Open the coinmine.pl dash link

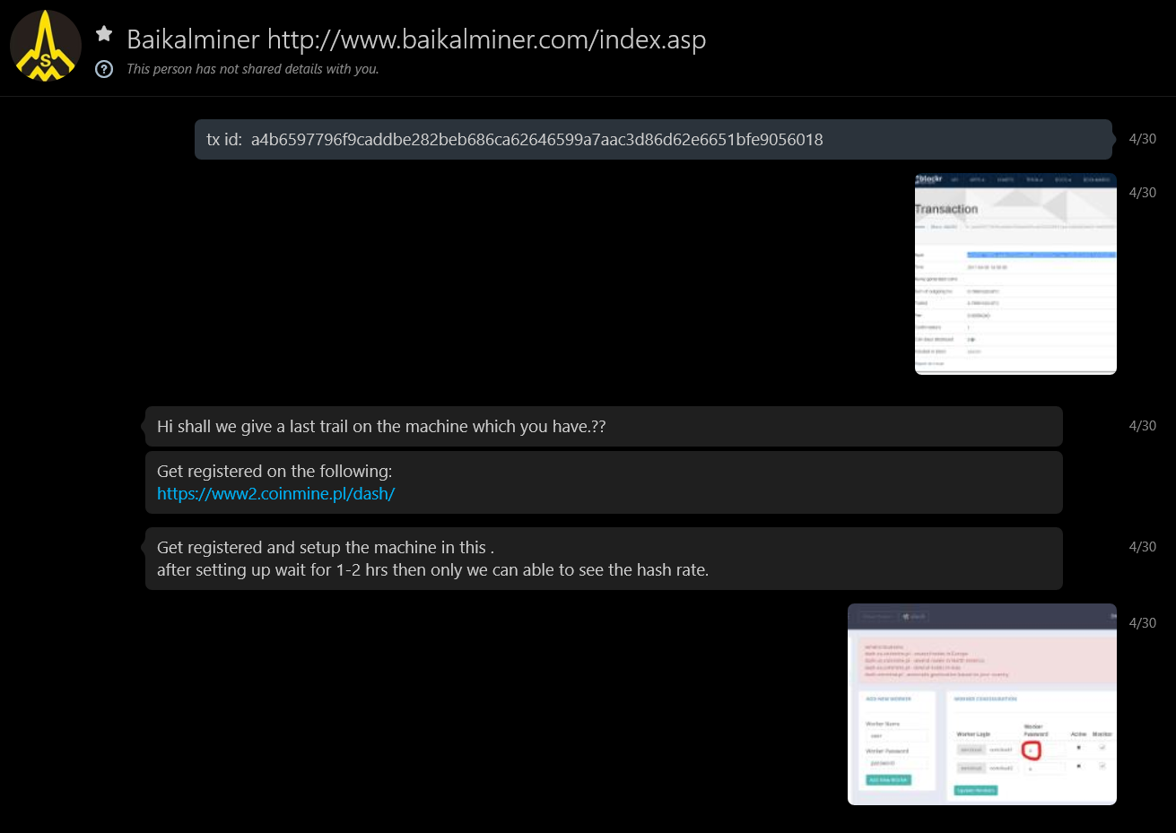[275, 493]
